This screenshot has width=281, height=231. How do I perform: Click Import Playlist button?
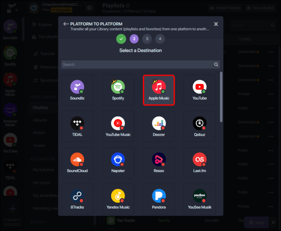(x=225, y=8)
